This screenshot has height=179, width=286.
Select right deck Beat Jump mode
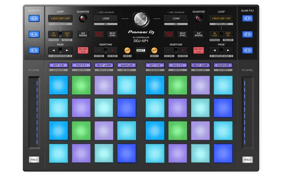pyautogui.click(x=201, y=65)
